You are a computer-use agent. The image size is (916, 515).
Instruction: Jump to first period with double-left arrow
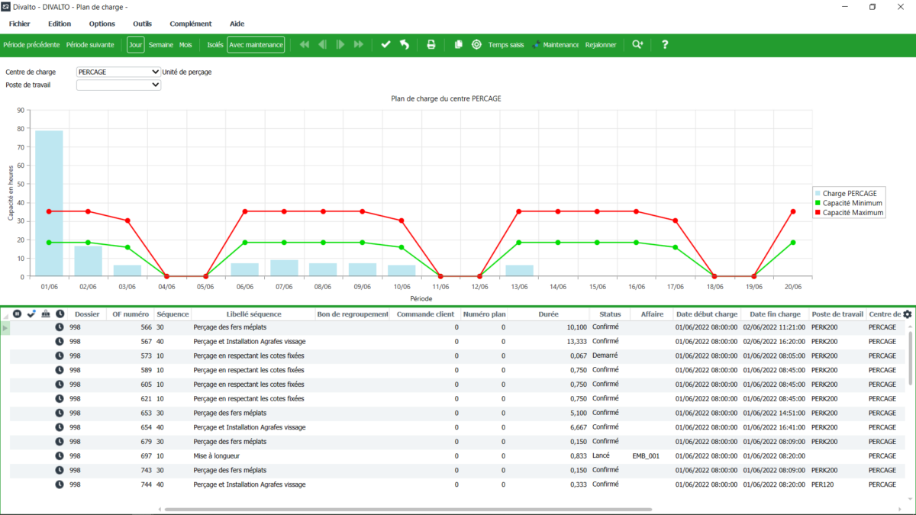pyautogui.click(x=305, y=45)
